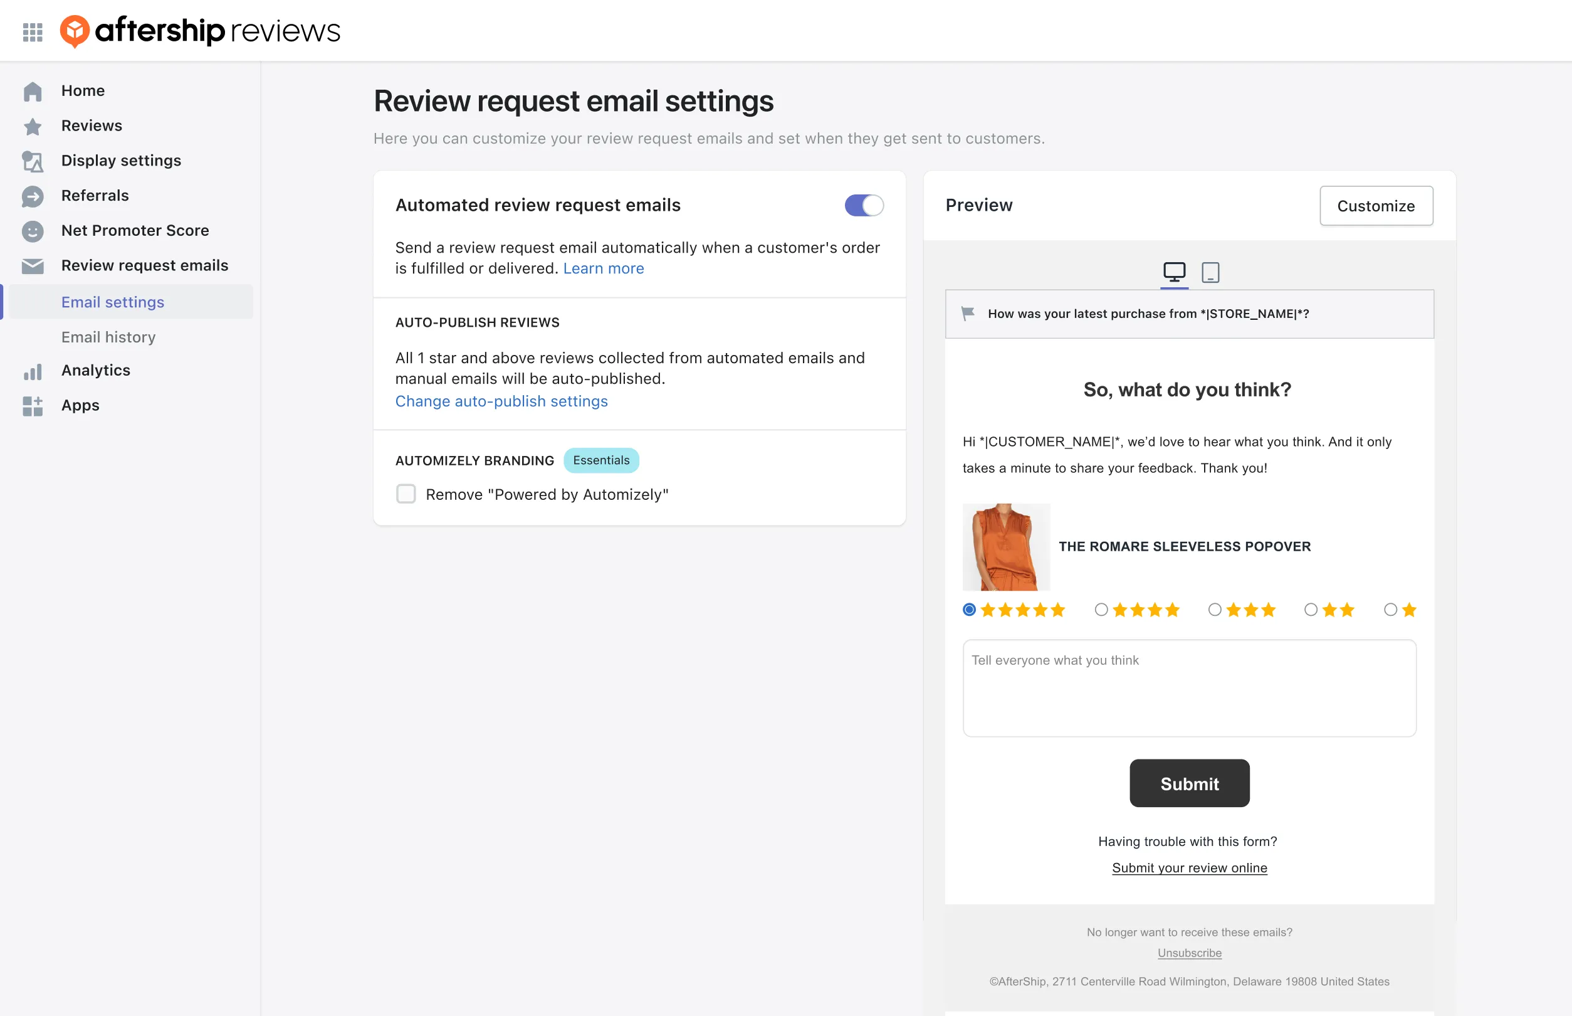Select the one-star rating radio button
This screenshot has width=1572, height=1016.
(1390, 610)
